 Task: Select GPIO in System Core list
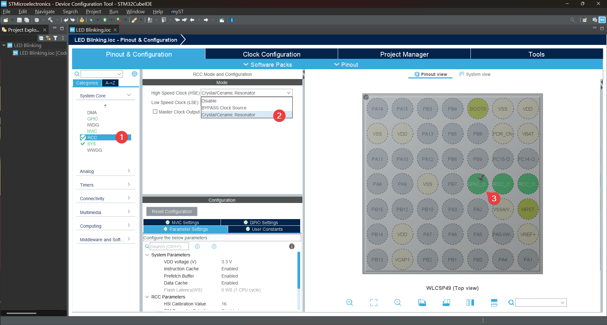(x=93, y=119)
